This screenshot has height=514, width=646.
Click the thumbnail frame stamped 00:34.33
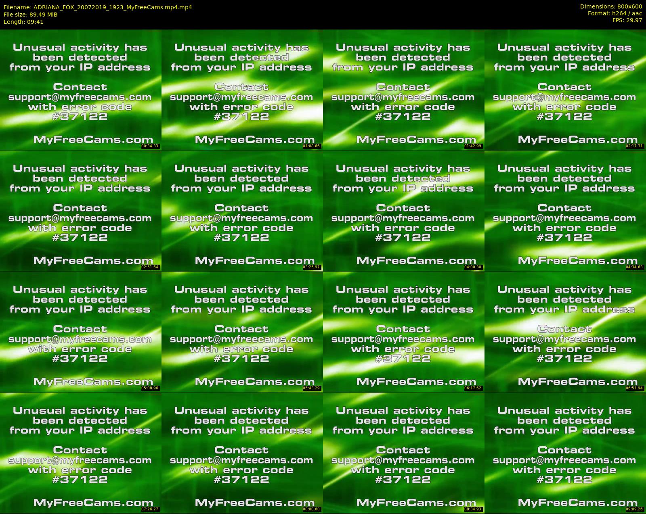[x=81, y=90]
